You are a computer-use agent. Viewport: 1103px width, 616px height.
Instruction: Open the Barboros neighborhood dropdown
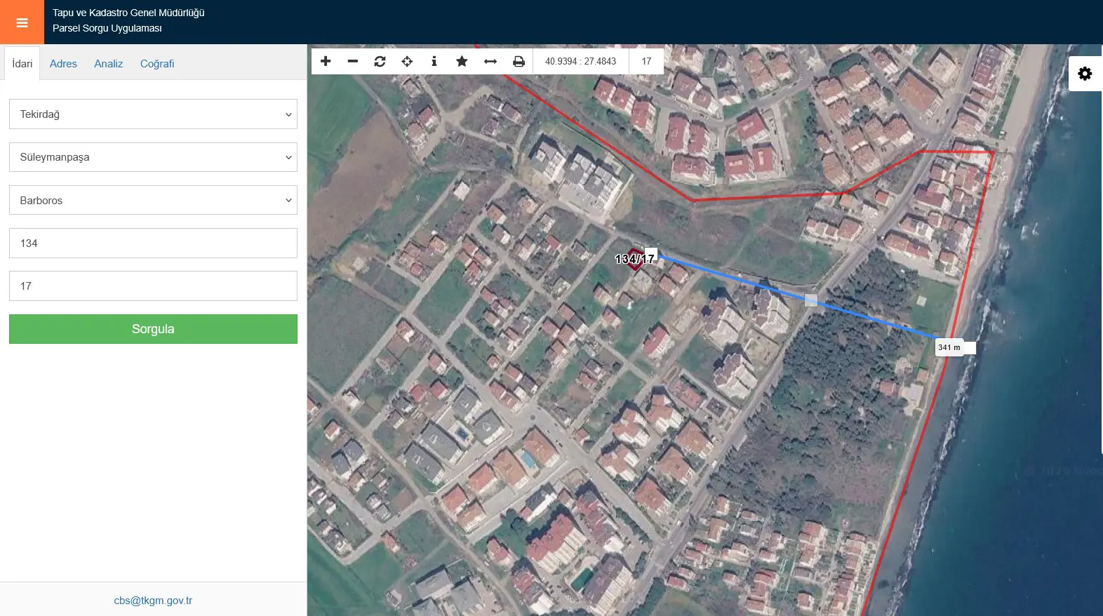[x=153, y=200]
